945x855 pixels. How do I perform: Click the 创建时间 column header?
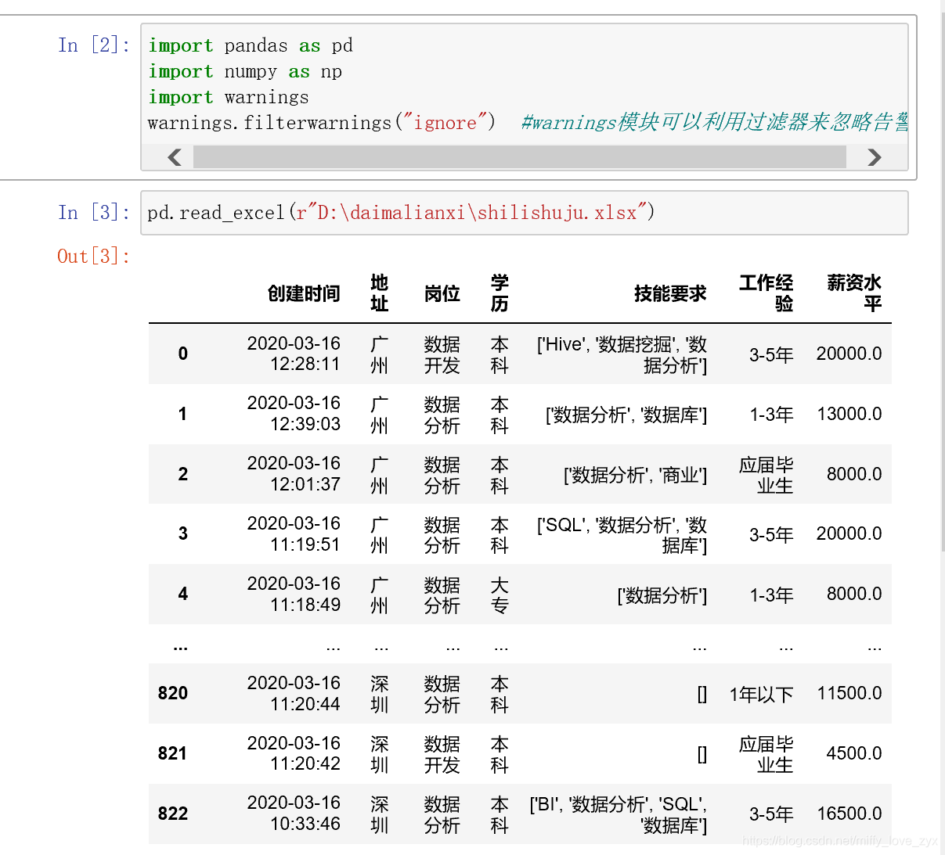point(304,293)
